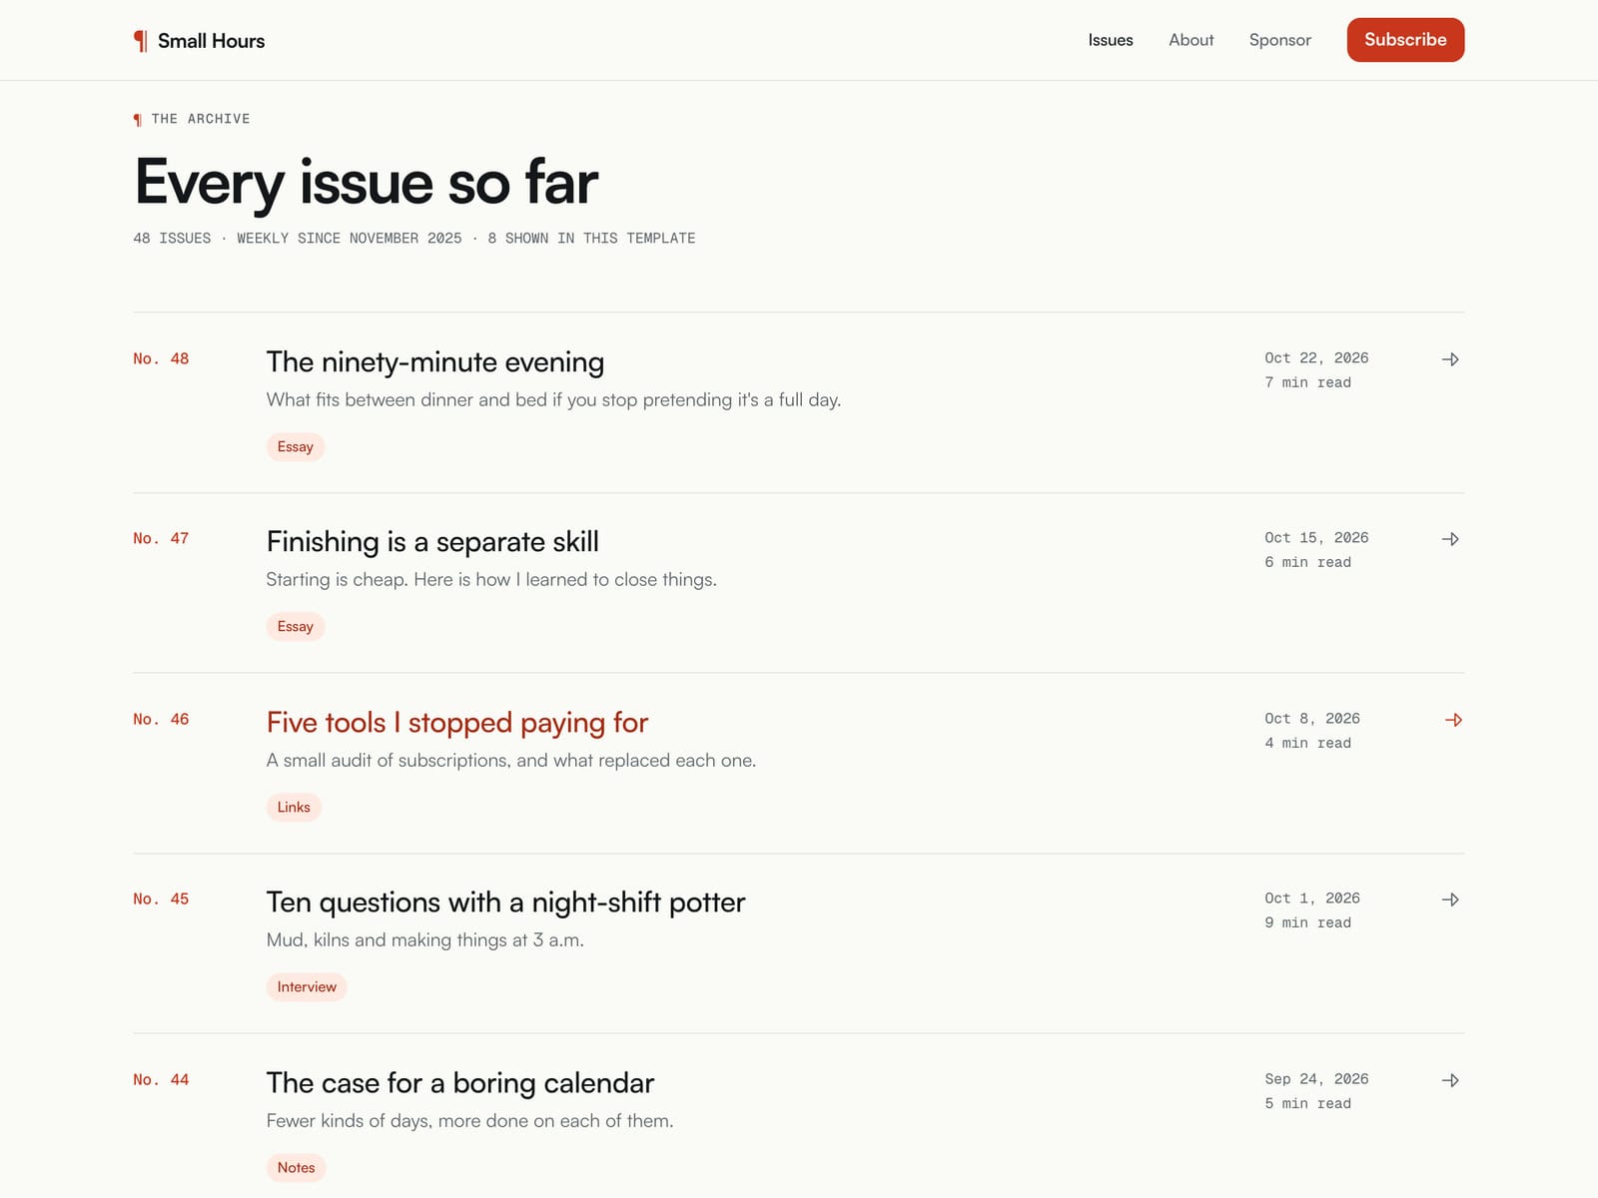Image resolution: width=1598 pixels, height=1198 pixels.
Task: Click the 'Oct 1, 2026' date
Action: [1312, 898]
